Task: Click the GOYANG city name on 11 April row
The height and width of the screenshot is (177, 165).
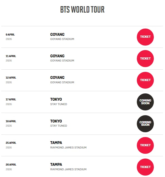Action: pos(57,56)
